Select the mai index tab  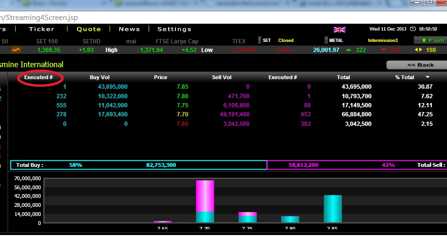131,41
